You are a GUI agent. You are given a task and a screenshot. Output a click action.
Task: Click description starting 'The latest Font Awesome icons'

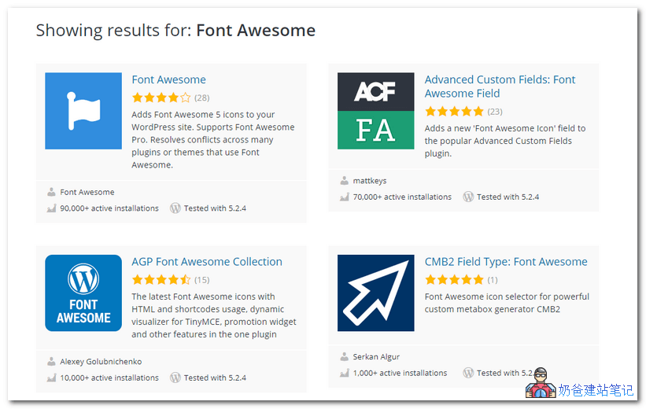coord(214,315)
